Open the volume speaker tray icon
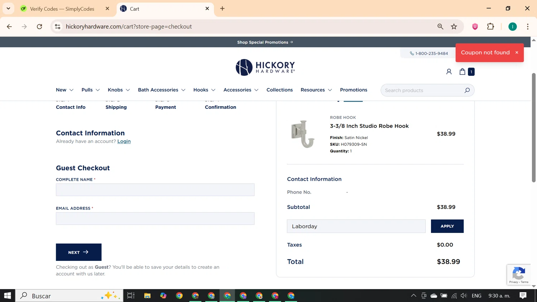Viewport: 537px width, 302px height. (x=464, y=296)
